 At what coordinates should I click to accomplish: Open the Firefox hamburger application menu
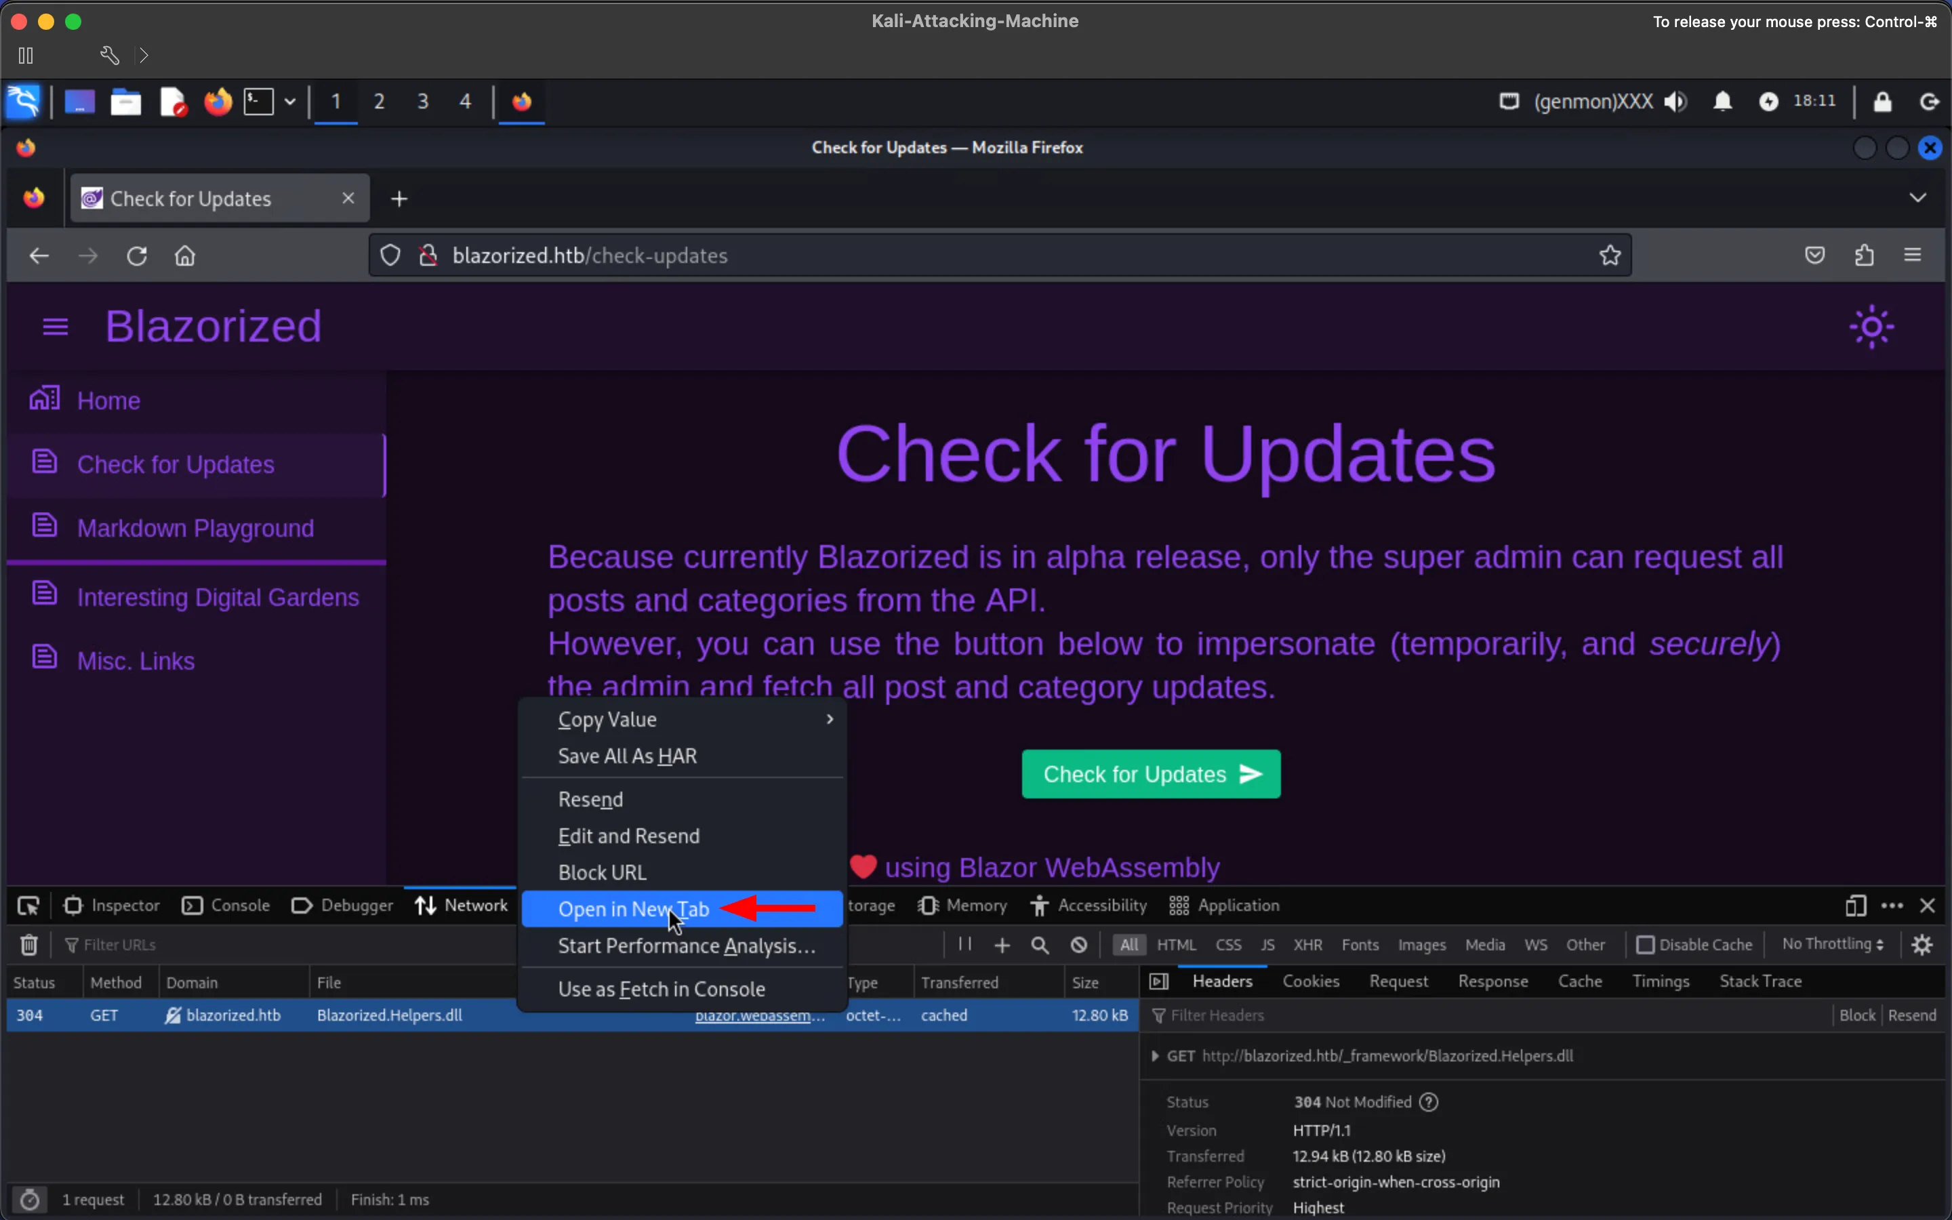(x=1913, y=255)
